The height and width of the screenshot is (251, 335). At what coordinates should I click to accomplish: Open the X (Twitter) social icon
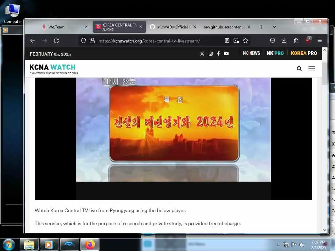point(202,54)
